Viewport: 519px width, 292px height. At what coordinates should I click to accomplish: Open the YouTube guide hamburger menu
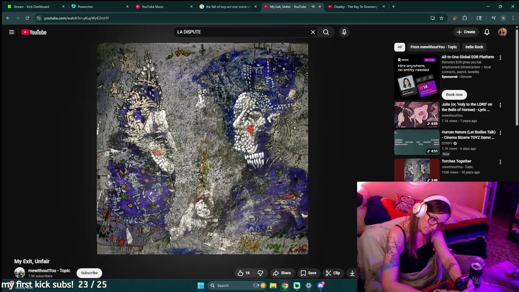[12, 32]
